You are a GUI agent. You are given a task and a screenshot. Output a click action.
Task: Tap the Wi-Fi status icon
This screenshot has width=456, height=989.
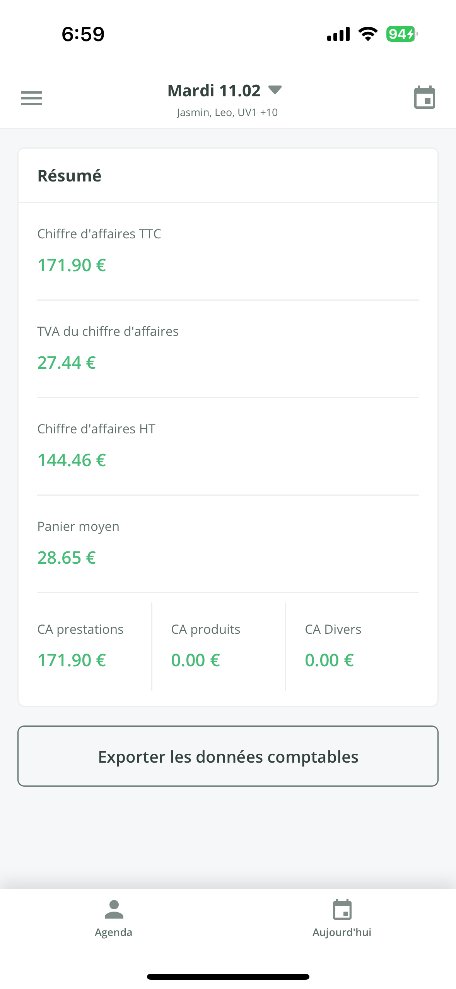(368, 34)
